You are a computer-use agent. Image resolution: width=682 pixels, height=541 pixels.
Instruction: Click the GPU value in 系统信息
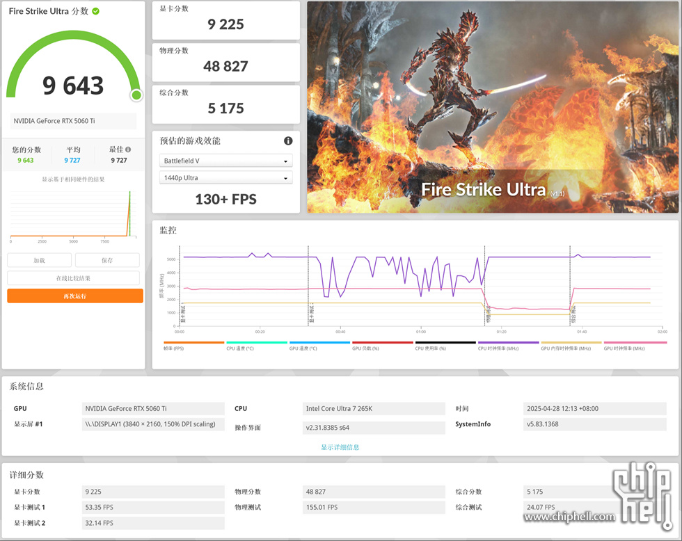coord(153,408)
